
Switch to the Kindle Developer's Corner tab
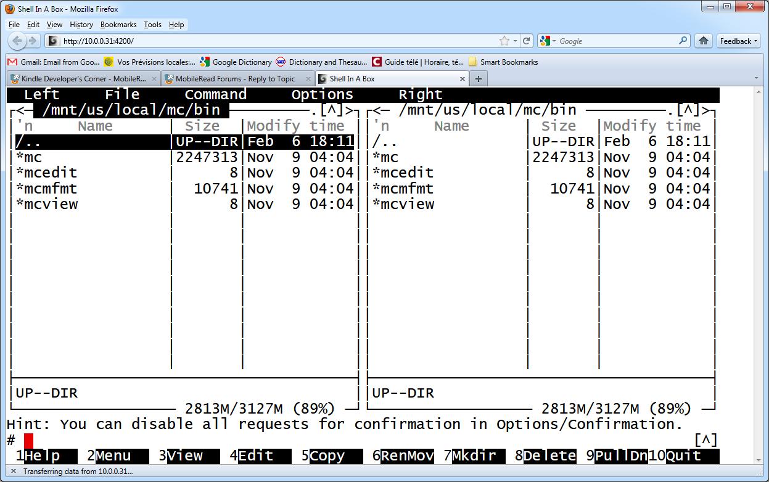[84, 79]
